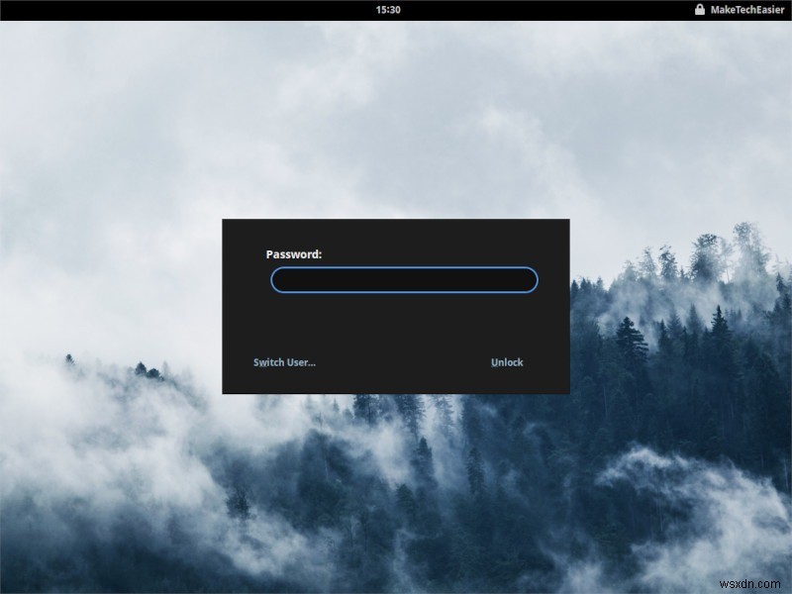Click inside the rounded password box
792x594 pixels.
[x=404, y=280]
